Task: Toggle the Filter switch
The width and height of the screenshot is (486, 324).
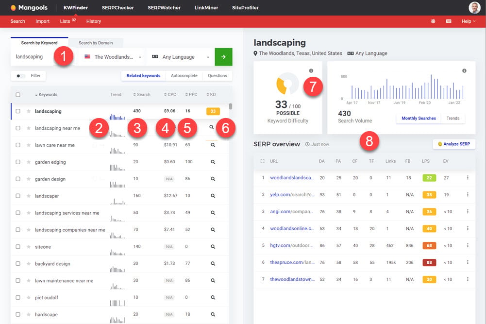Action: [20, 76]
